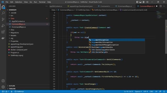Open Program.cs file

pyautogui.click(x=15, y=52)
